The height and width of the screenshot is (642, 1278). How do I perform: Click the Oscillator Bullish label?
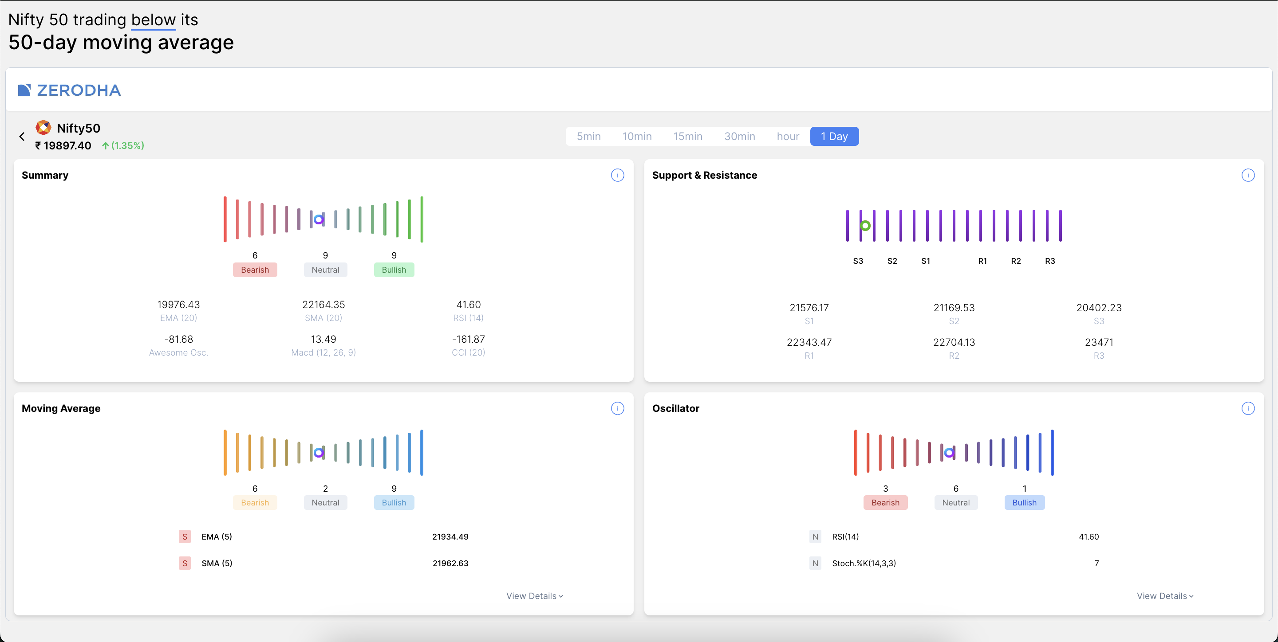click(1025, 503)
